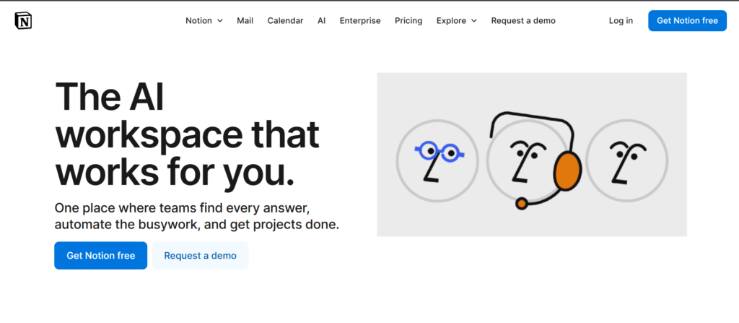
Task: Click the face wearing orange headset
Action: [534, 160]
